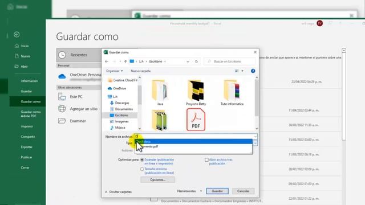The image size is (365, 205).
Task: Create a Nueva carpeta
Action: [141, 71]
